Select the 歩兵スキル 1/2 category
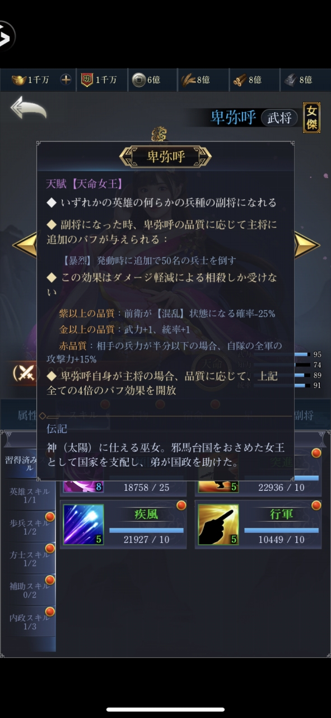This screenshot has width=331, height=718. tap(30, 527)
